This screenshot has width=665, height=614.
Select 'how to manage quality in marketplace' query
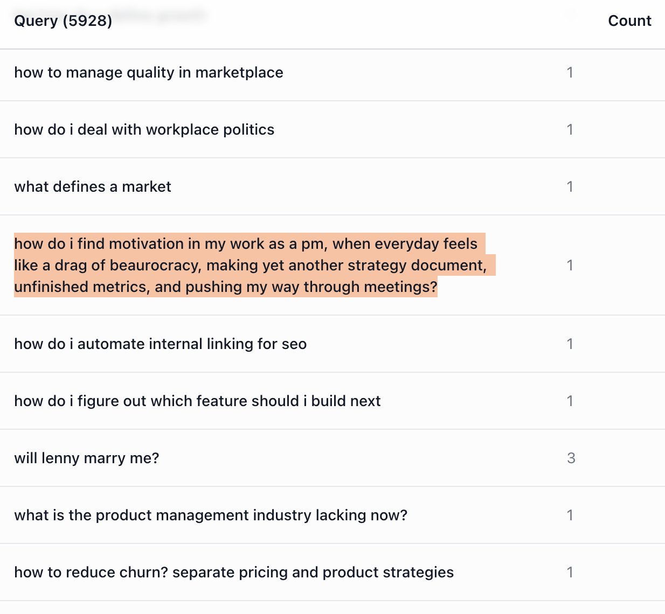[149, 73]
